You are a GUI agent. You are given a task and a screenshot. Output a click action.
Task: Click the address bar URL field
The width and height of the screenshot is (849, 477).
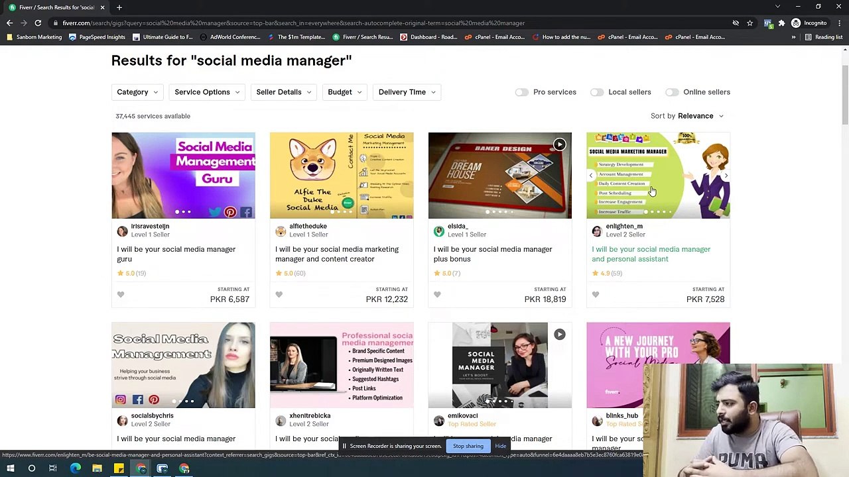[x=391, y=23]
